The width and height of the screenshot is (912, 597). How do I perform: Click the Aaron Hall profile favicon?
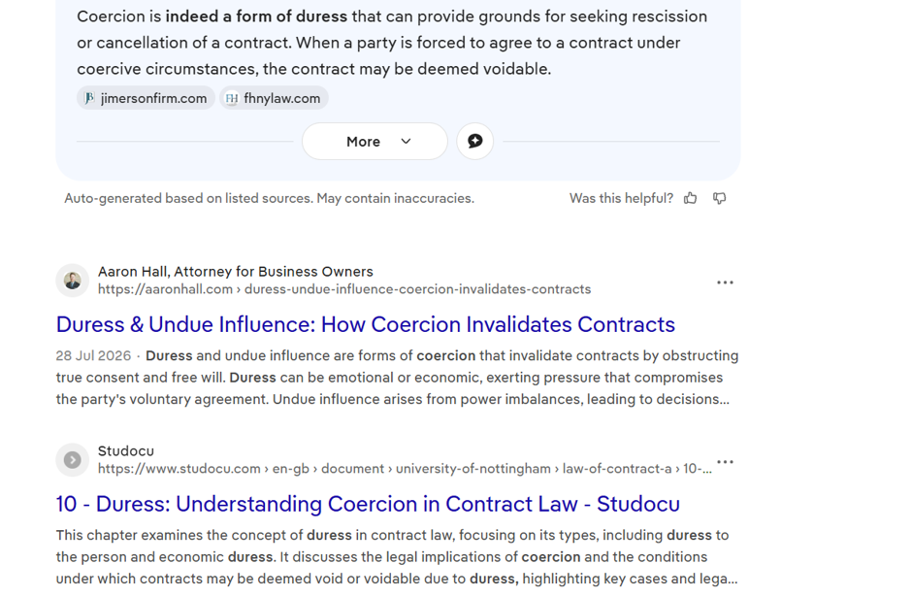click(x=73, y=281)
